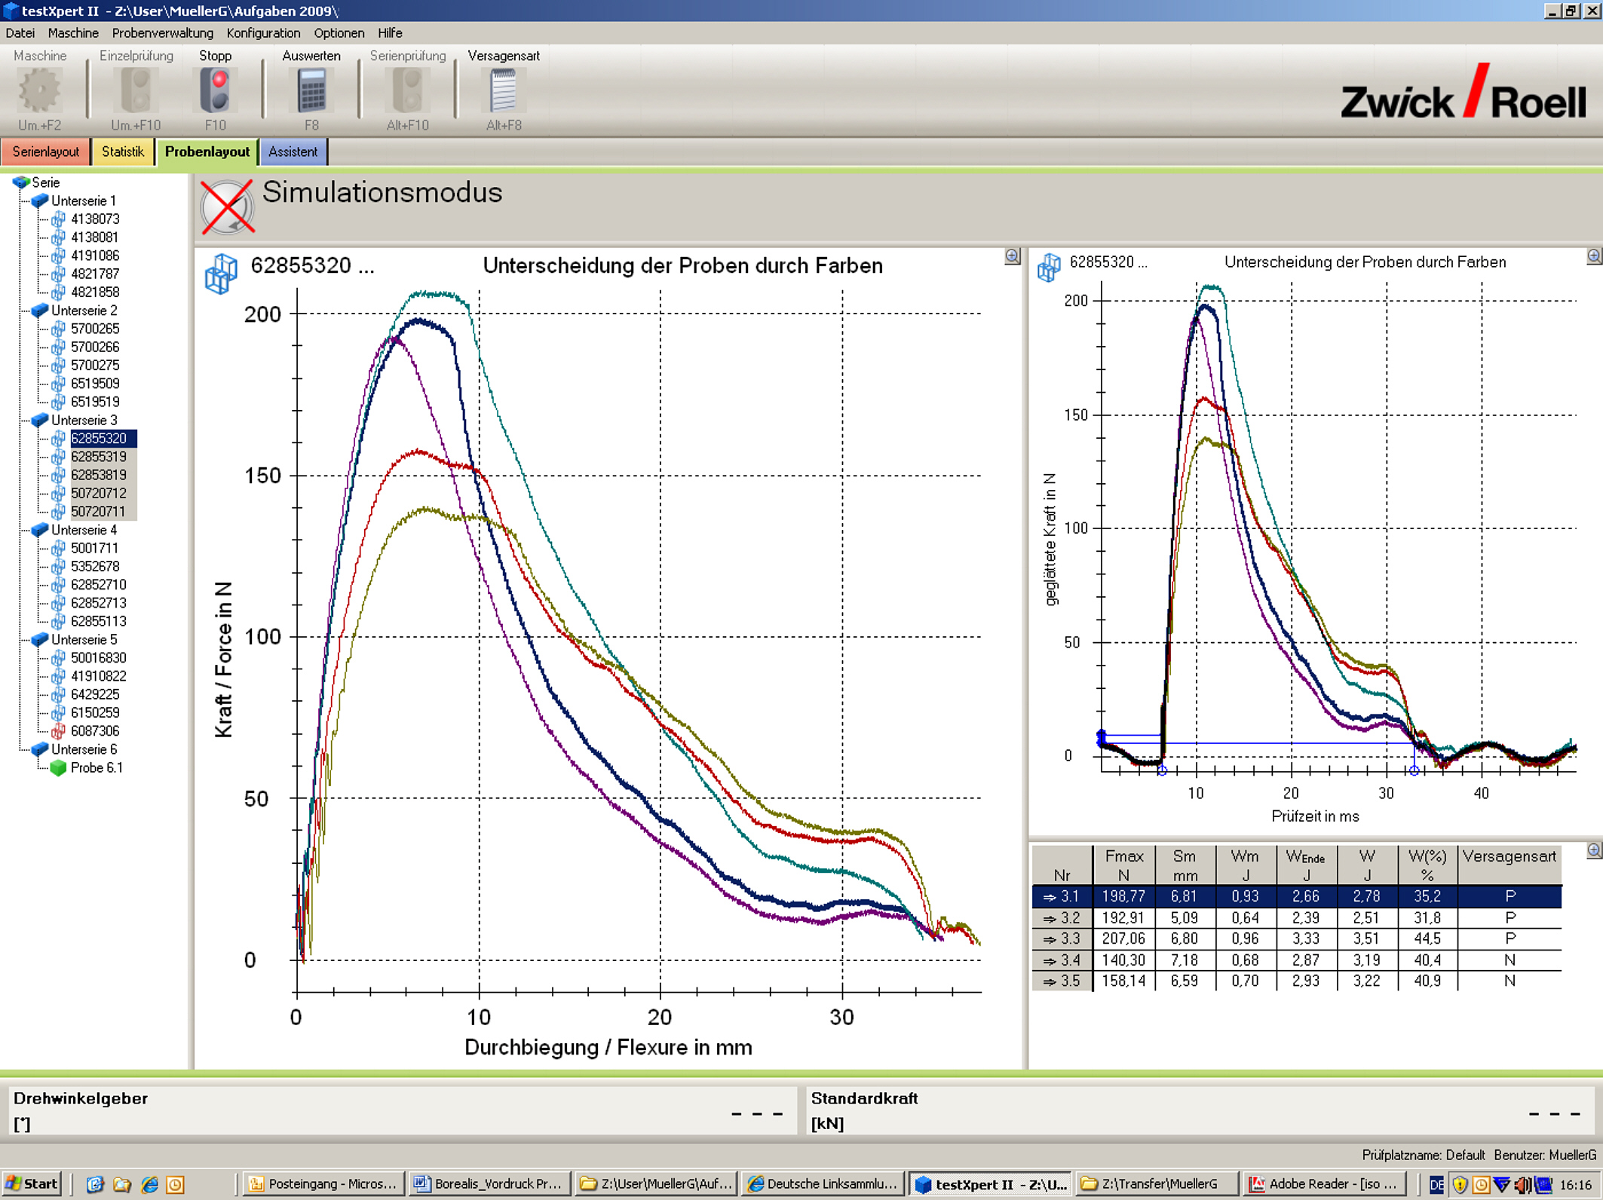Switch to the Statistik tab

coord(122,152)
